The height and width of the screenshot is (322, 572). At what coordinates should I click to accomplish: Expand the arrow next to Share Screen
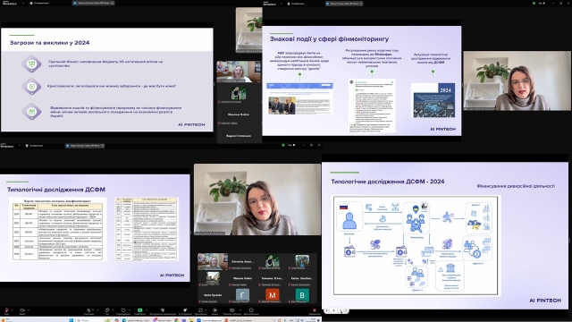tap(147, 310)
